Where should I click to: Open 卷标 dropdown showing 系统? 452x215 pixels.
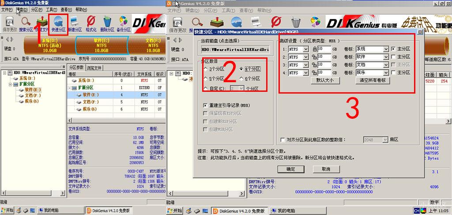coord(386,49)
